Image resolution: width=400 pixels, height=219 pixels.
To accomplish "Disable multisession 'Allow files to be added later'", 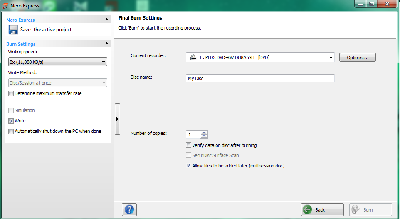I will [188, 166].
